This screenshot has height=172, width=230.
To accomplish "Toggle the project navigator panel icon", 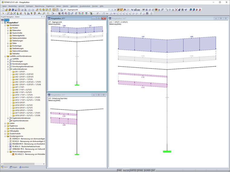I will pos(54,10).
